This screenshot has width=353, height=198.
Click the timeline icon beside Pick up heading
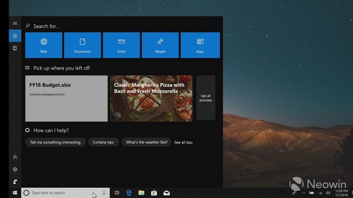tap(27, 68)
